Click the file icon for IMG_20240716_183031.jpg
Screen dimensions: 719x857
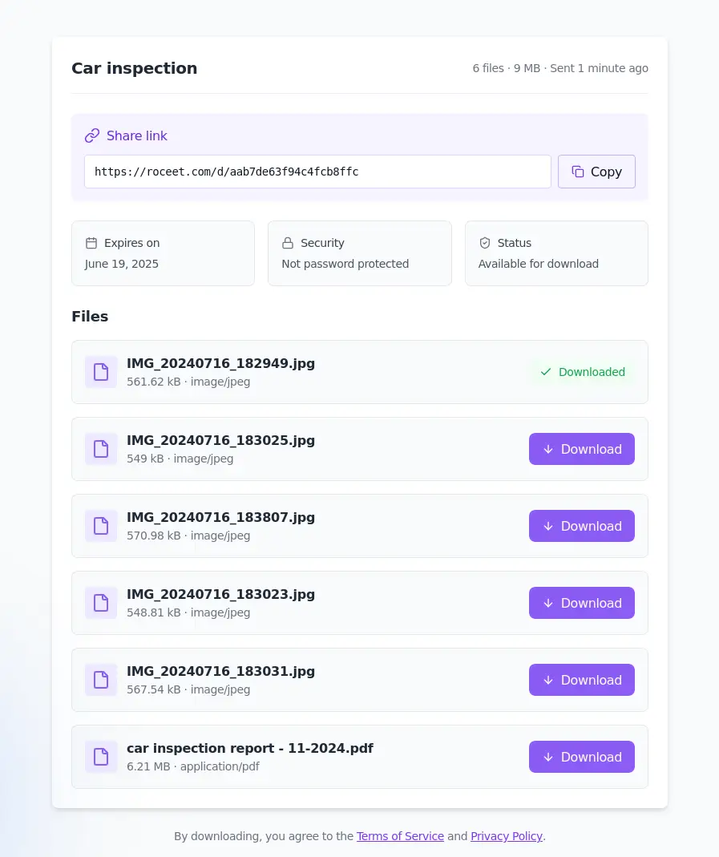101,680
